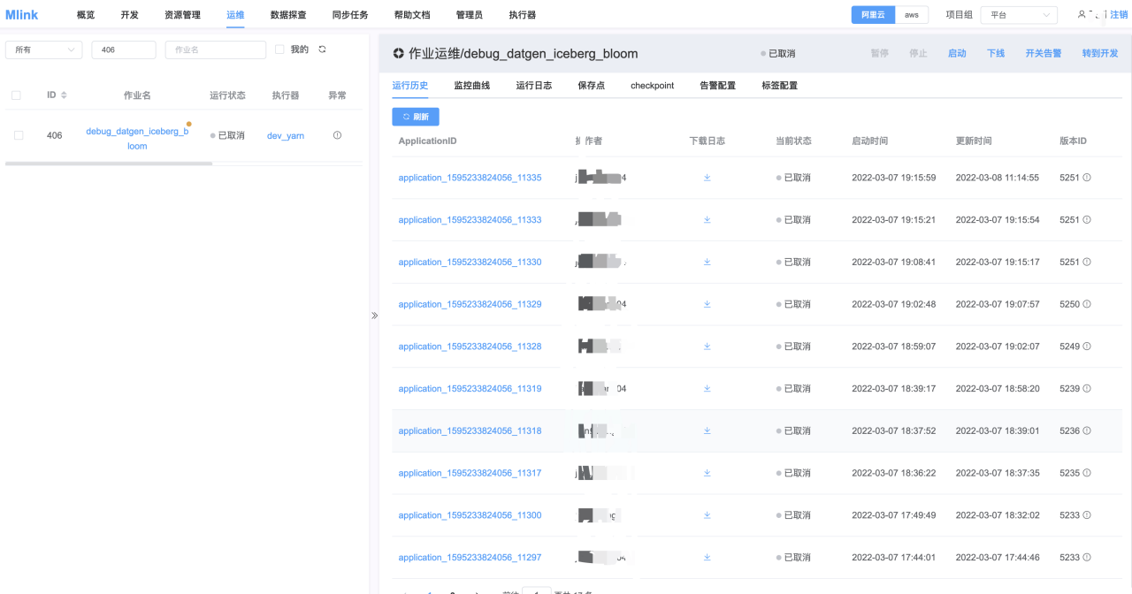This screenshot has height=594, width=1132.
Task: Show version info icon for 11335 row
Action: (1087, 178)
